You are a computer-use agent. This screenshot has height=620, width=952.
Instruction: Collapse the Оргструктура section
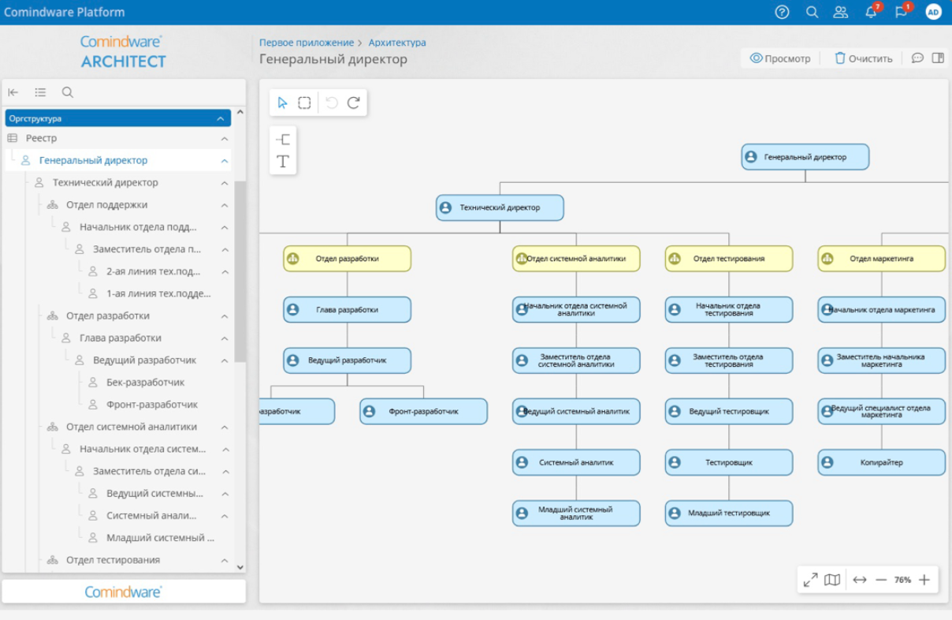[221, 118]
